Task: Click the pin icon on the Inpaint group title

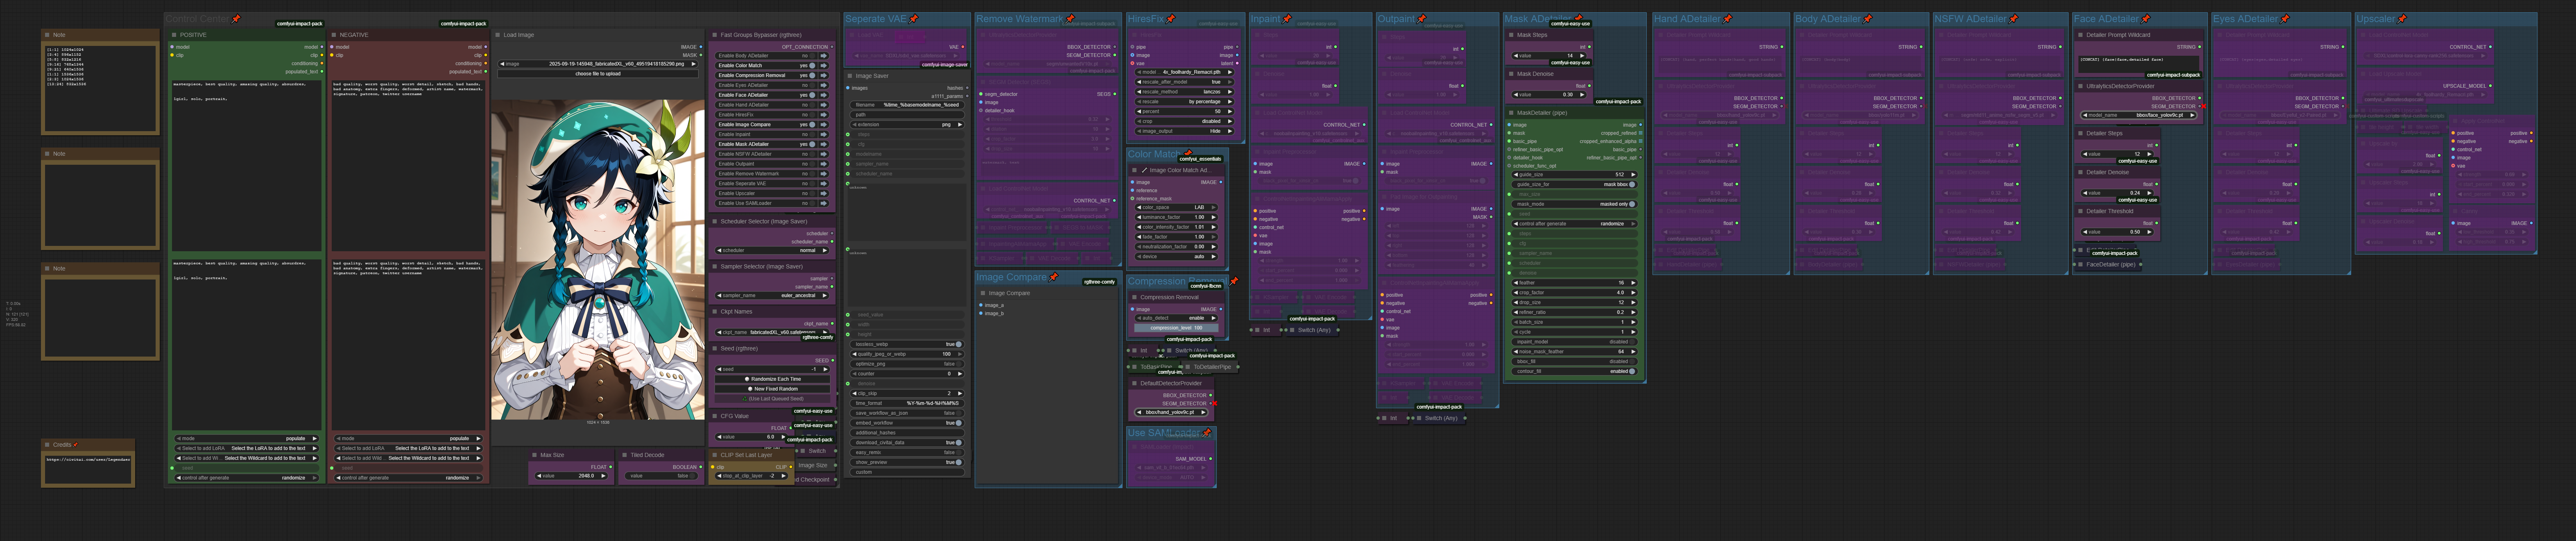Action: point(1288,19)
